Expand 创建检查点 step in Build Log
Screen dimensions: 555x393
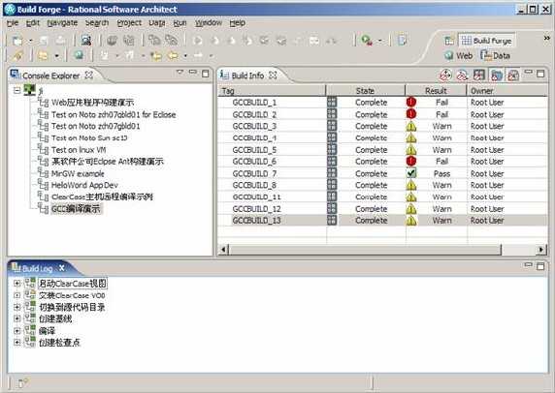click(x=16, y=342)
